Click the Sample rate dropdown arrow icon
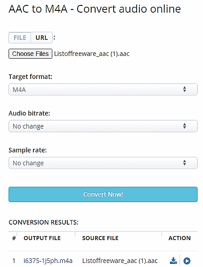Viewport: 203px width, 267px height. pyautogui.click(x=185, y=163)
